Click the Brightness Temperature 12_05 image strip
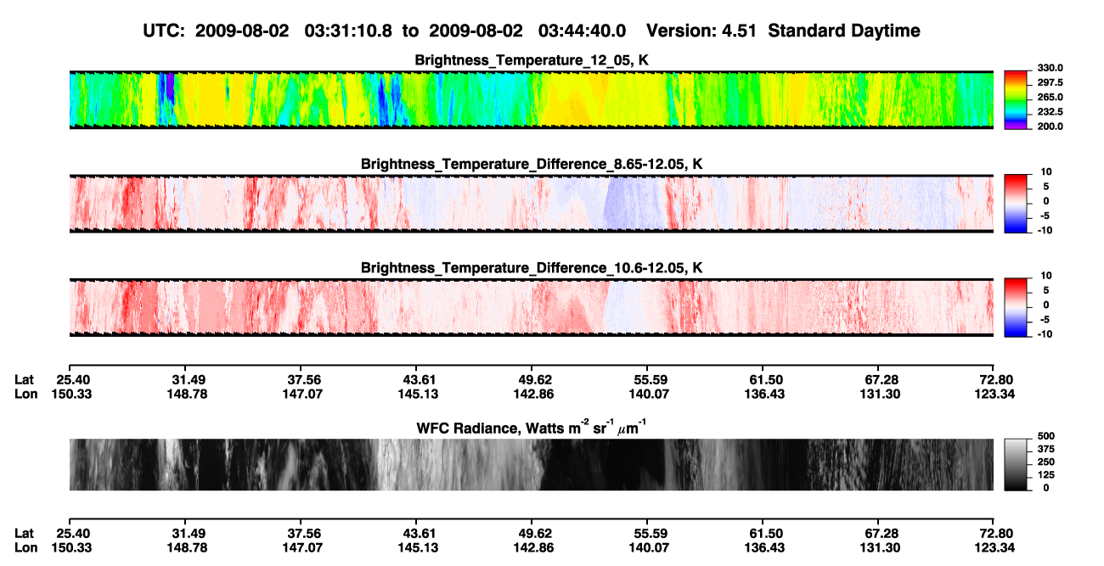1104x566 pixels. pos(531,99)
